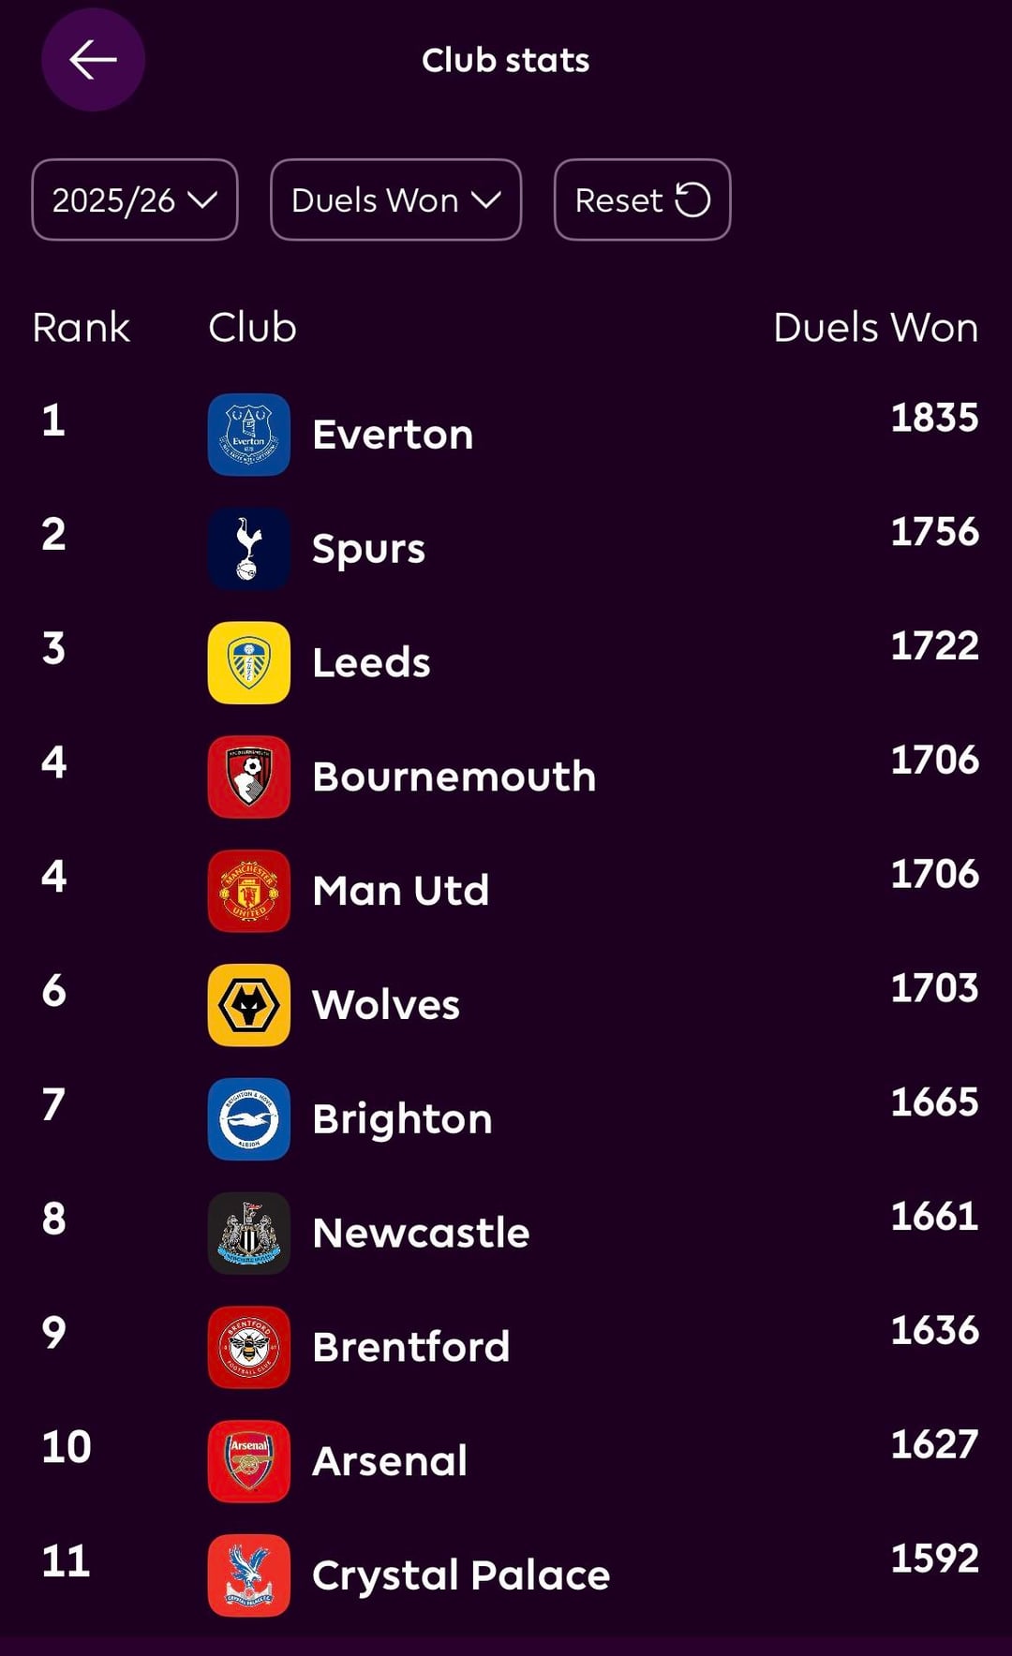Viewport: 1012px width, 1656px height.
Task: Select the Wolves club badge
Action: point(248,1005)
